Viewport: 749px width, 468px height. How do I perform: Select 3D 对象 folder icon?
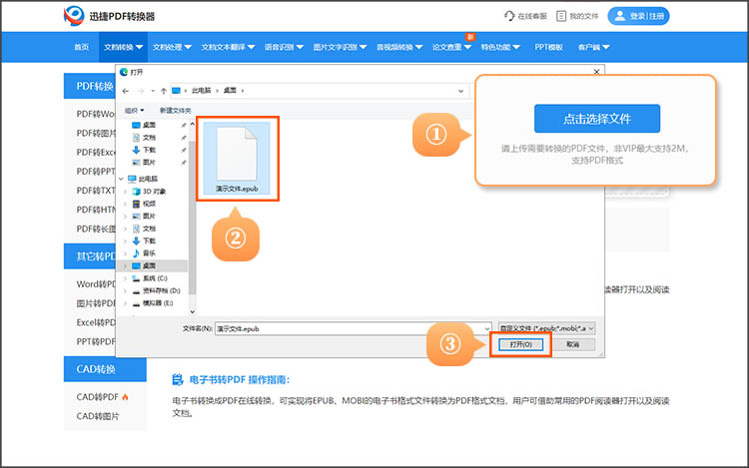click(136, 192)
